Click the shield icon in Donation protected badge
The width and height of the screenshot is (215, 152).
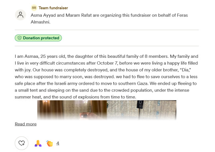coord(20,38)
